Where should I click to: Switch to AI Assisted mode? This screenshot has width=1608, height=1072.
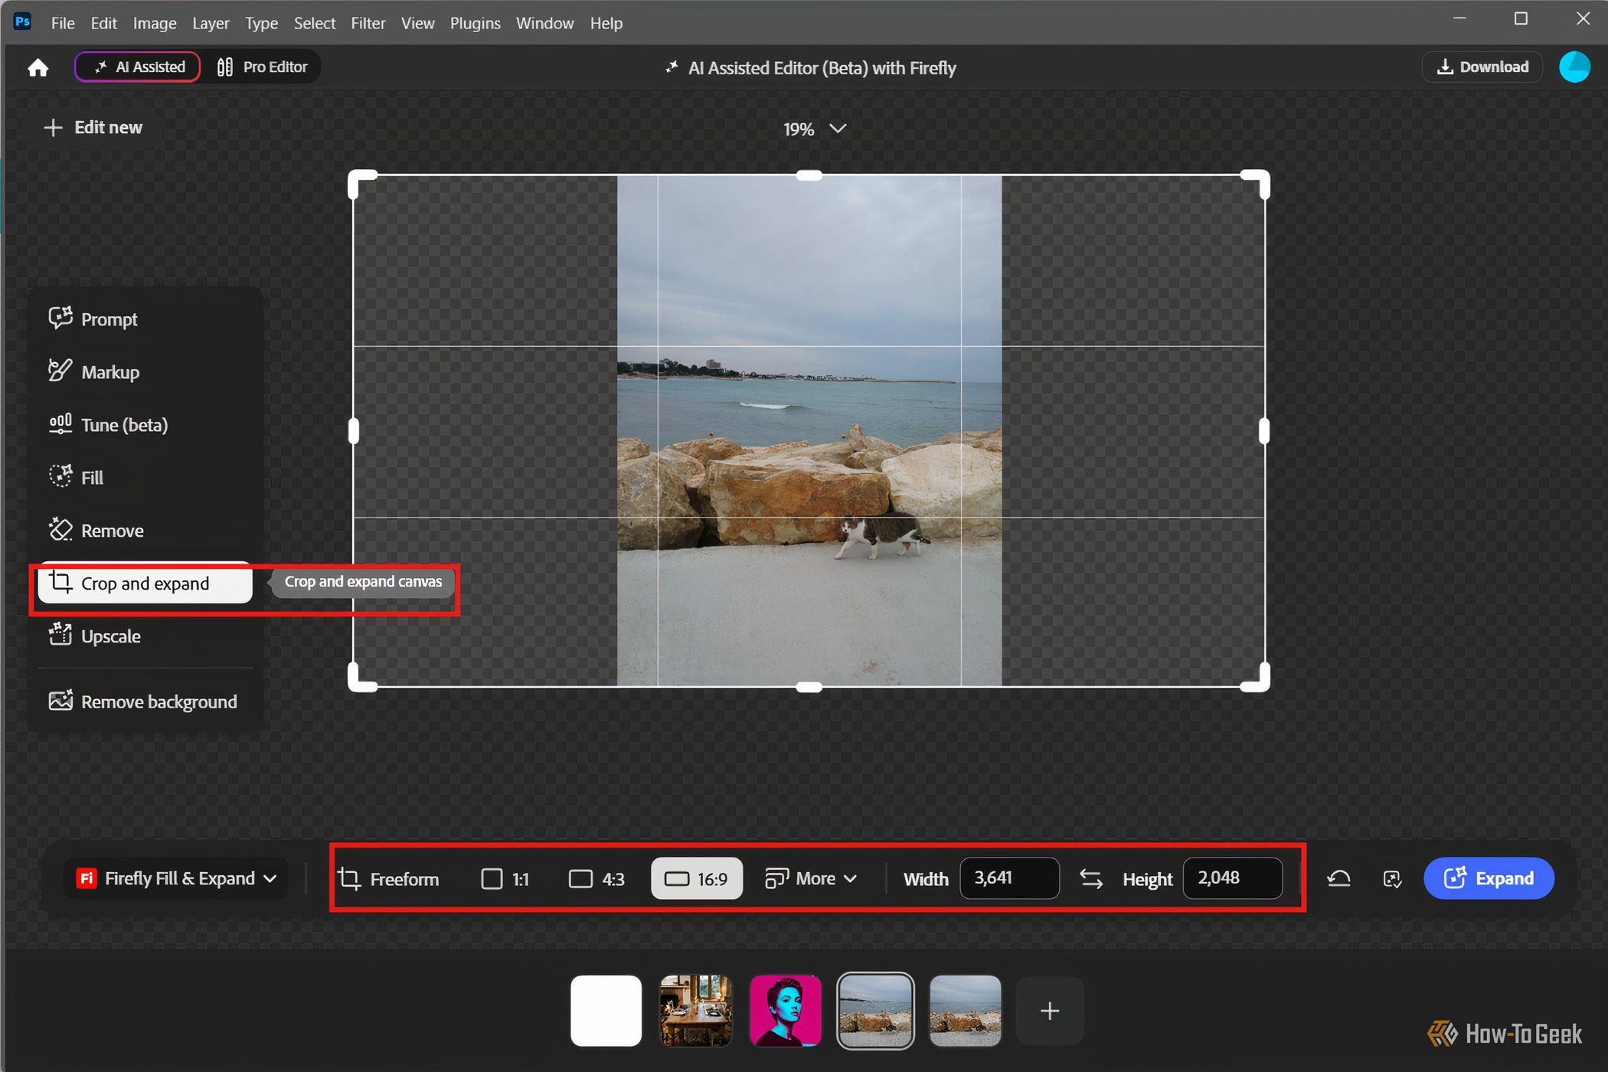pos(138,67)
